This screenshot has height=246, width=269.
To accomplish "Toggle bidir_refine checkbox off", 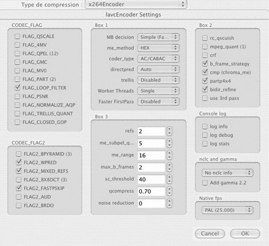I will point(205,89).
